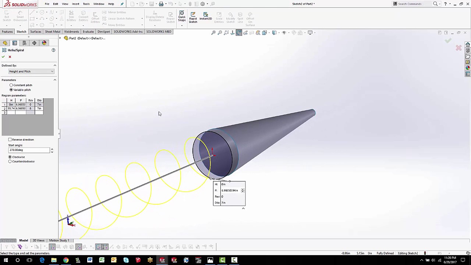This screenshot has width=471, height=265.
Task: Click the Start angle input field
Action: pyautogui.click(x=29, y=150)
